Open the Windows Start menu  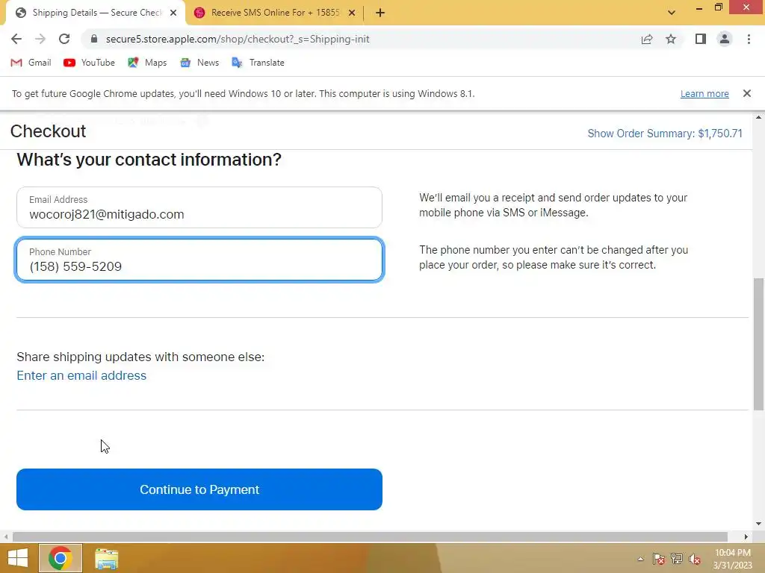click(x=18, y=558)
